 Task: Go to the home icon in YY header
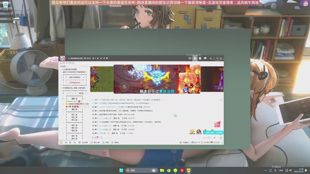coord(195,58)
